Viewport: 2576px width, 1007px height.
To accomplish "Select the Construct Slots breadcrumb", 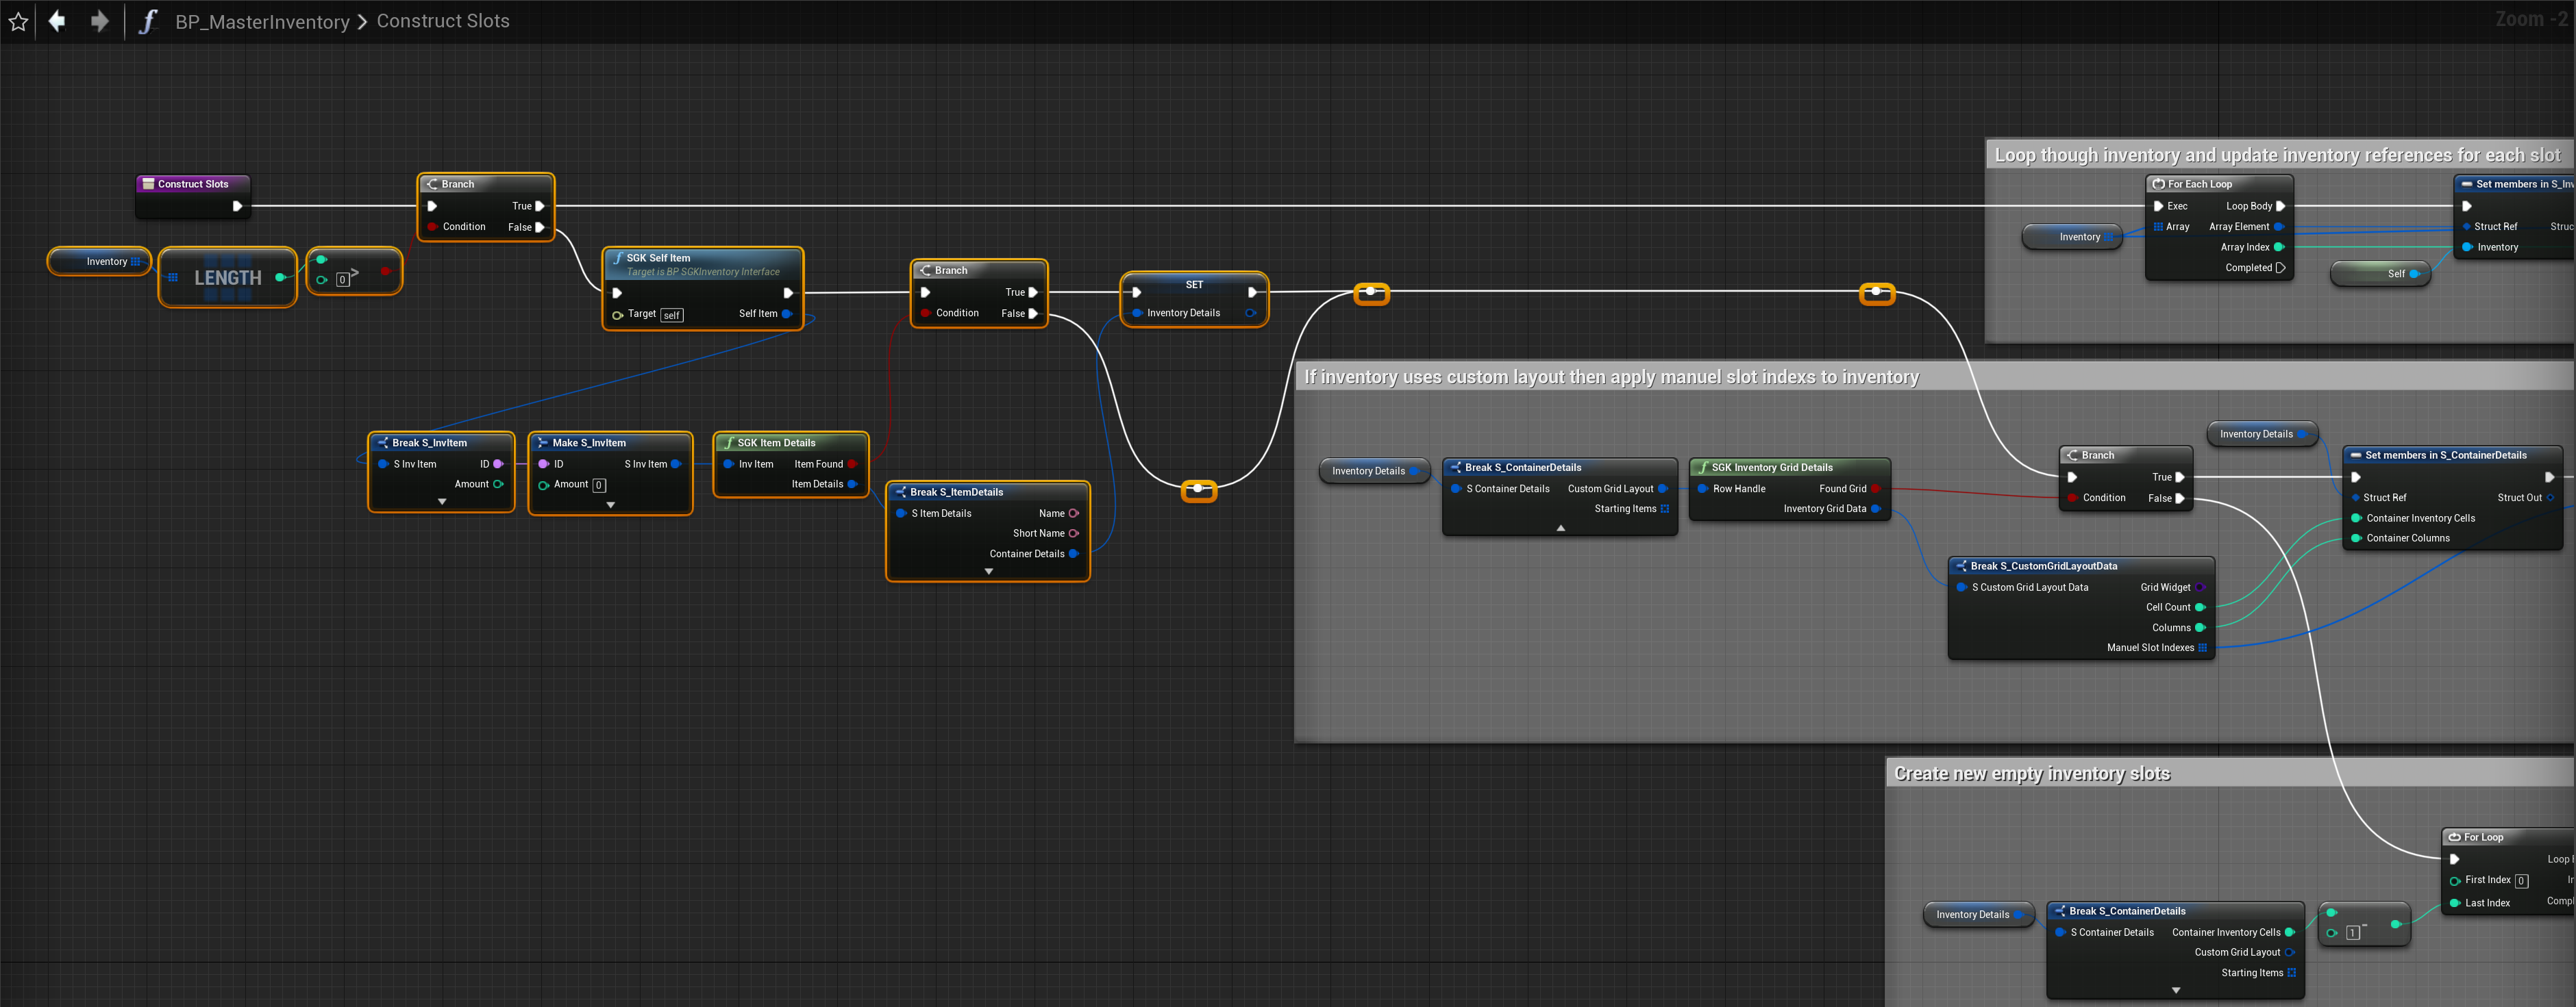I will coord(443,21).
